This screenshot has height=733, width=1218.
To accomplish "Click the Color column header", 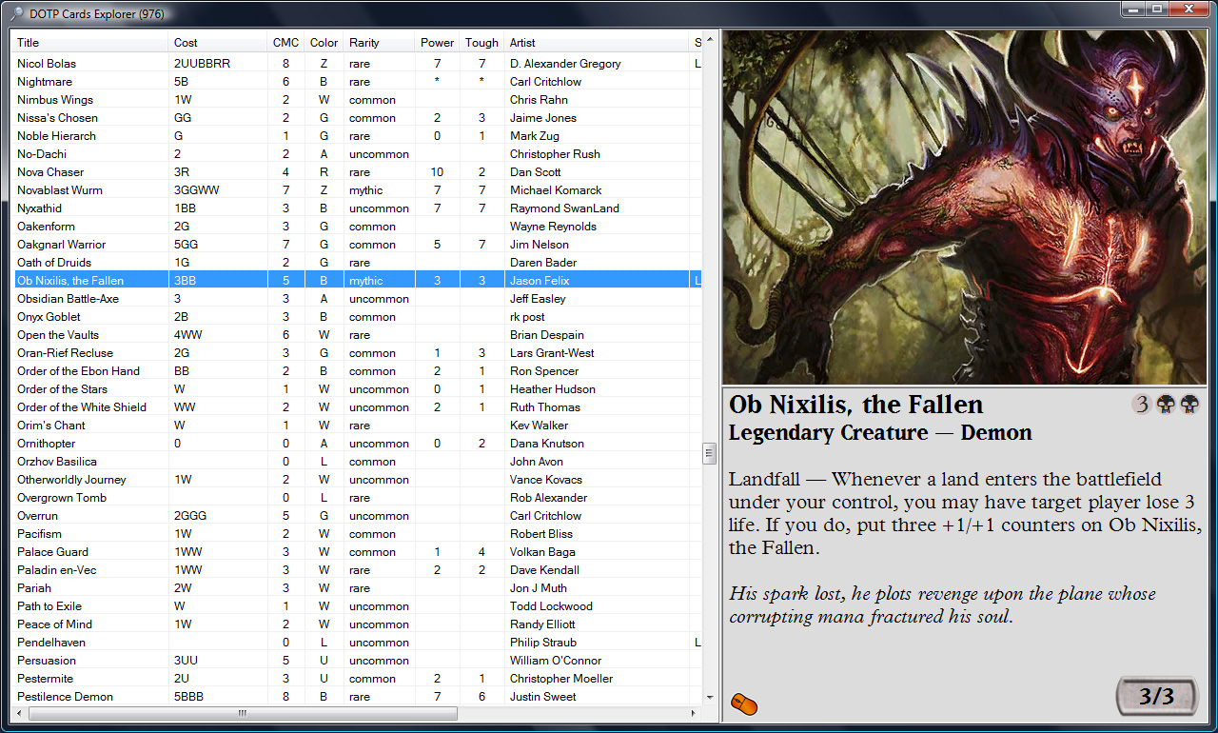I will 324,43.
